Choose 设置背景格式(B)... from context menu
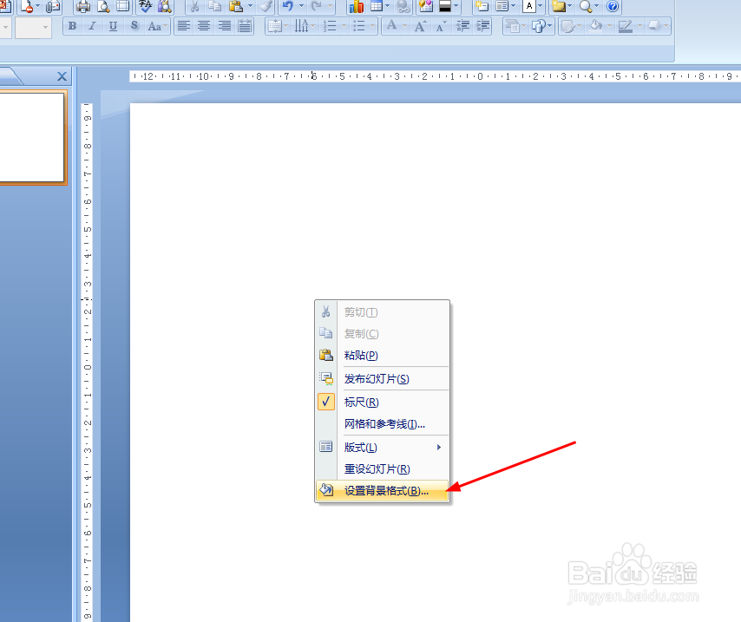 [382, 491]
